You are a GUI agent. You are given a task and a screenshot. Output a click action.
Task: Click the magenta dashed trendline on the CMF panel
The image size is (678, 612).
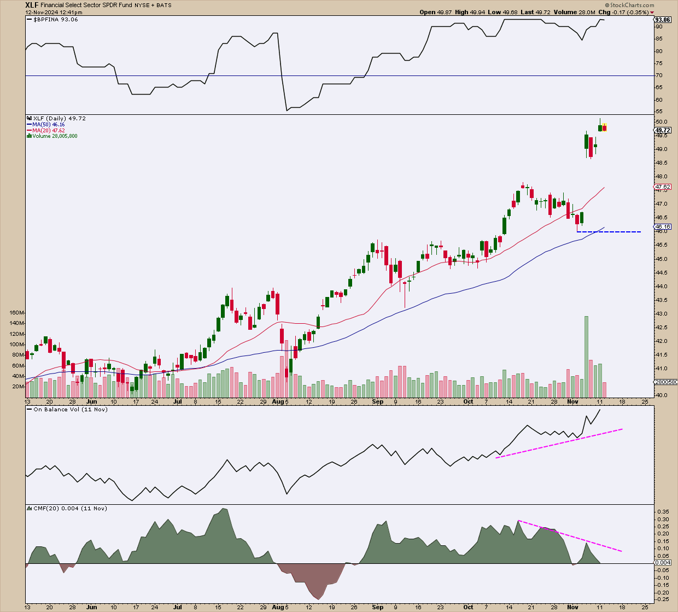[x=570, y=536]
